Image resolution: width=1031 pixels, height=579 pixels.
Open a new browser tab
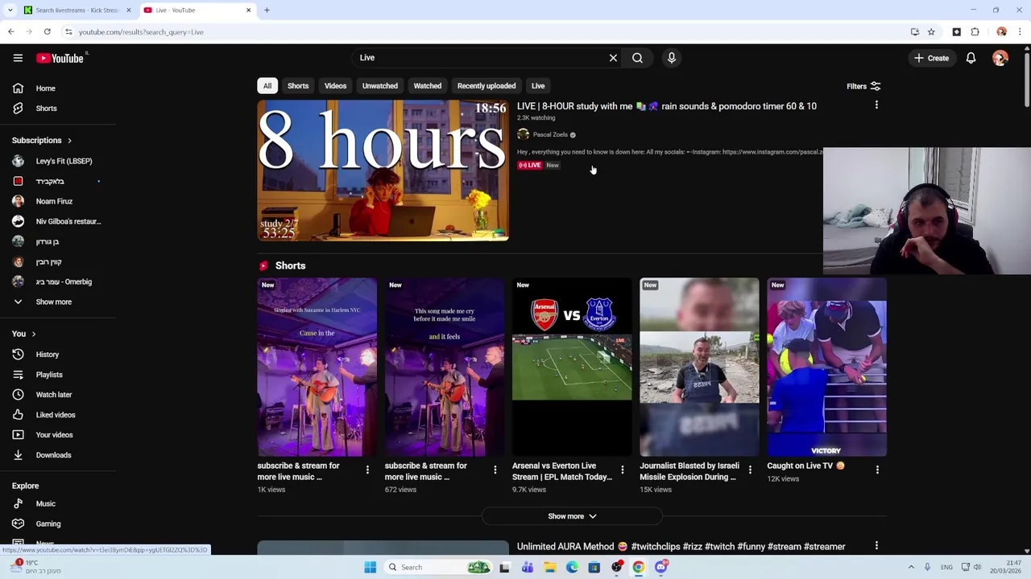(267, 10)
